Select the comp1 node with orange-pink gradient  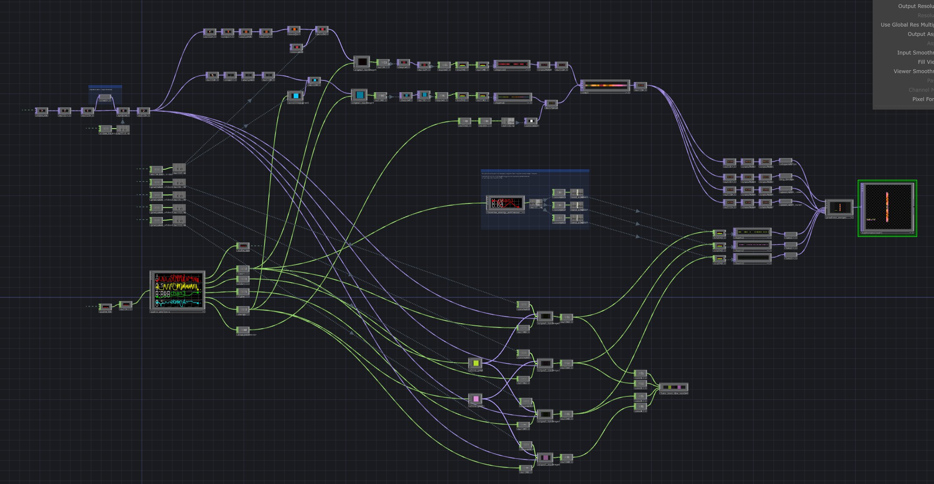click(x=605, y=87)
